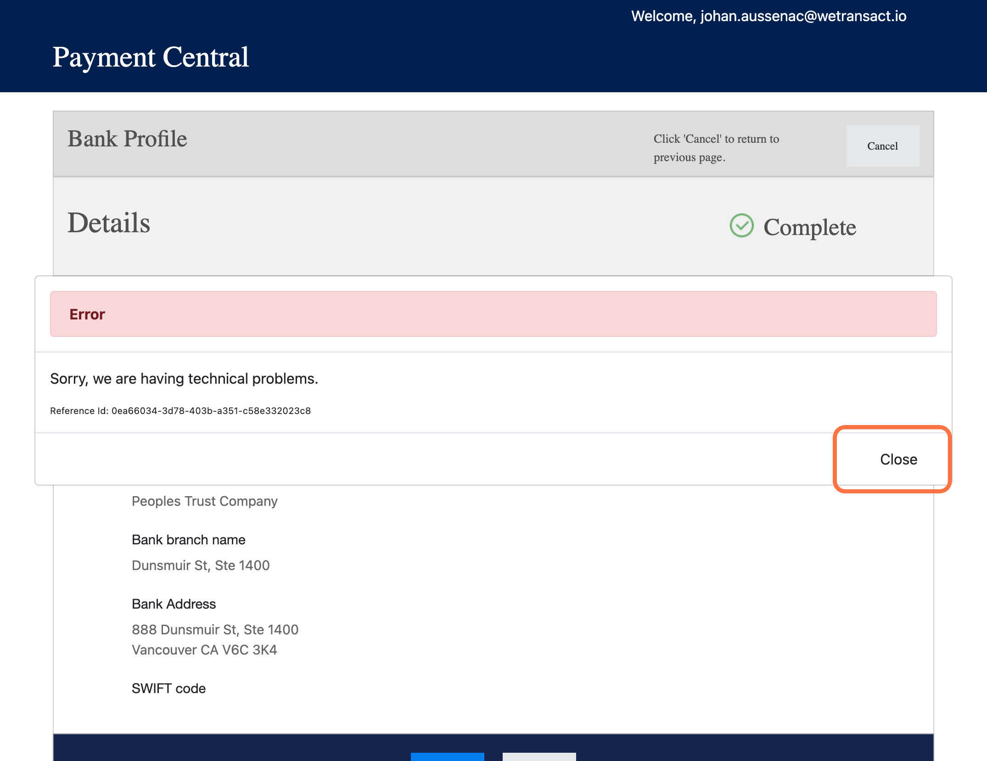Click the Details section heading
This screenshot has height=761, width=987.
click(109, 223)
